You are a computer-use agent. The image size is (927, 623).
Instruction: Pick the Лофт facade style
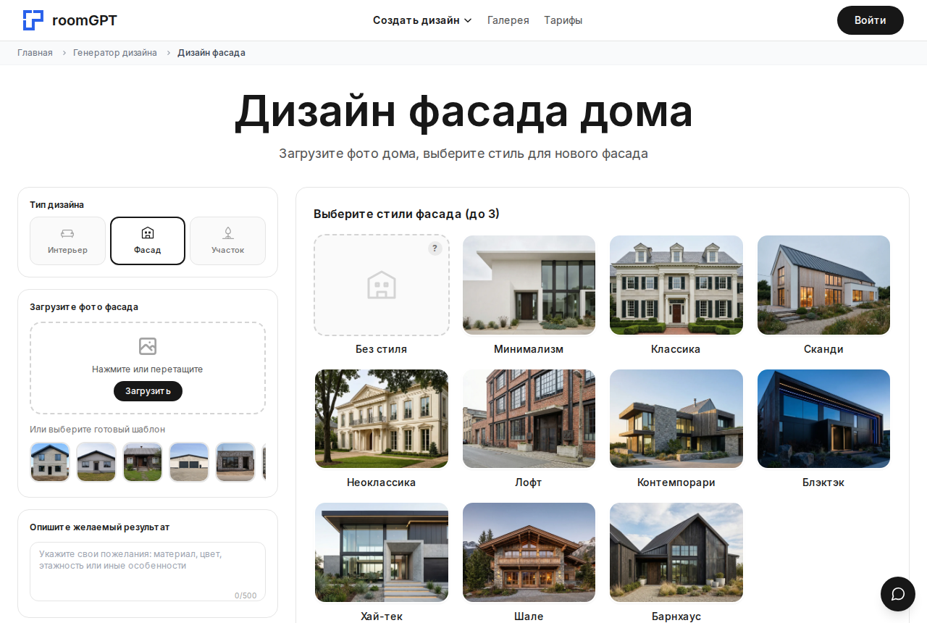tap(529, 419)
